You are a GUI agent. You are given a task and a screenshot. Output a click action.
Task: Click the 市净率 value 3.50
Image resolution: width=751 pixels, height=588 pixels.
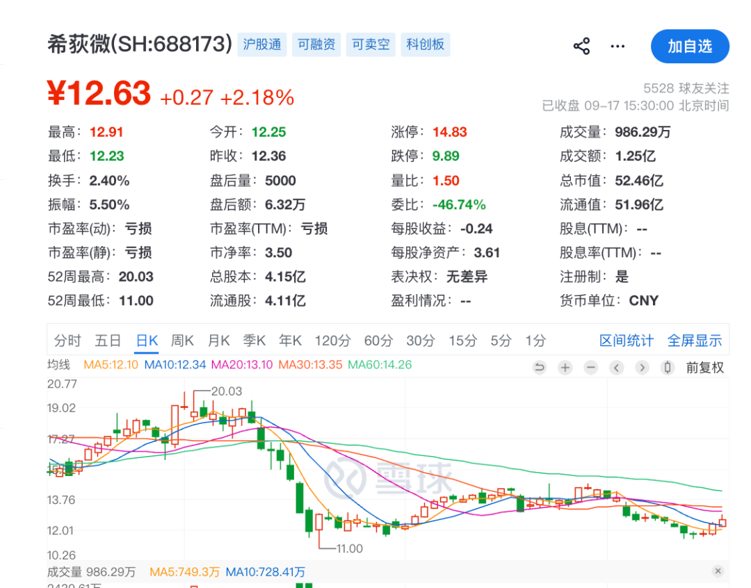278,253
